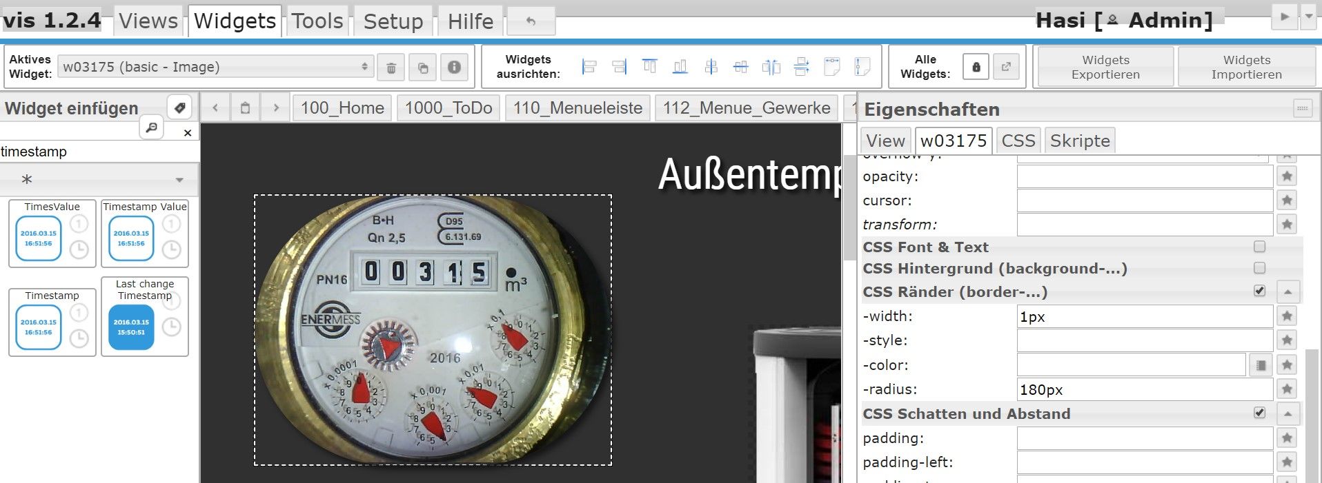This screenshot has height=483, width=1322.
Task: Open the Tools menu
Action: coord(317,21)
